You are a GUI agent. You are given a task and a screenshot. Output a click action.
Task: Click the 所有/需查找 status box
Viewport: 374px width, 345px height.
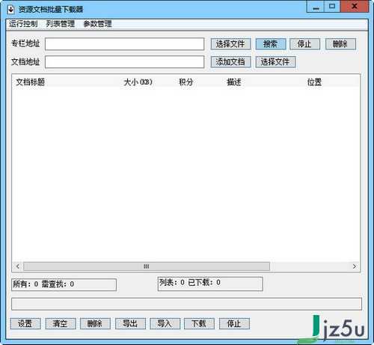point(64,284)
